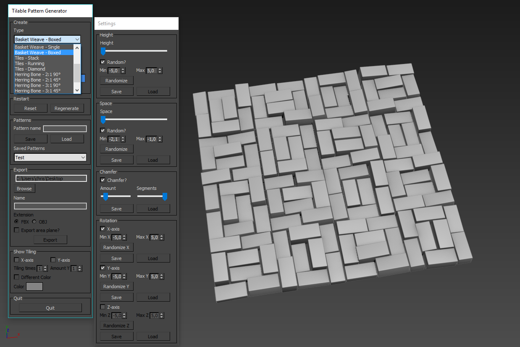Click the type list scrollbar down arrow
520x347 pixels.
77,90
